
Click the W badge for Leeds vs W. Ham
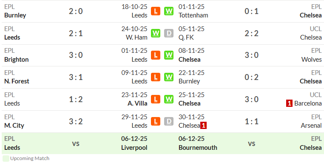pos(155,33)
